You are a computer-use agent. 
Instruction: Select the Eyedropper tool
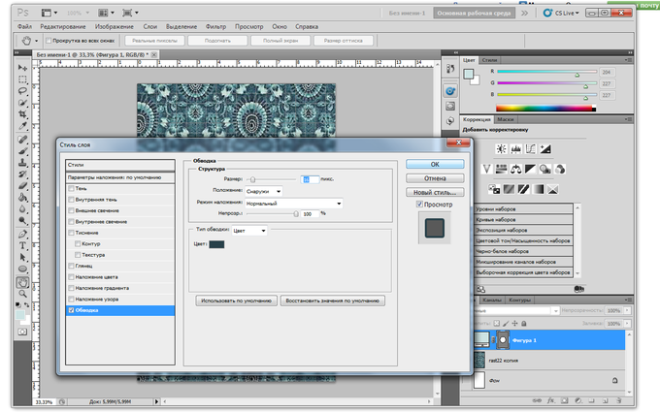[22, 126]
